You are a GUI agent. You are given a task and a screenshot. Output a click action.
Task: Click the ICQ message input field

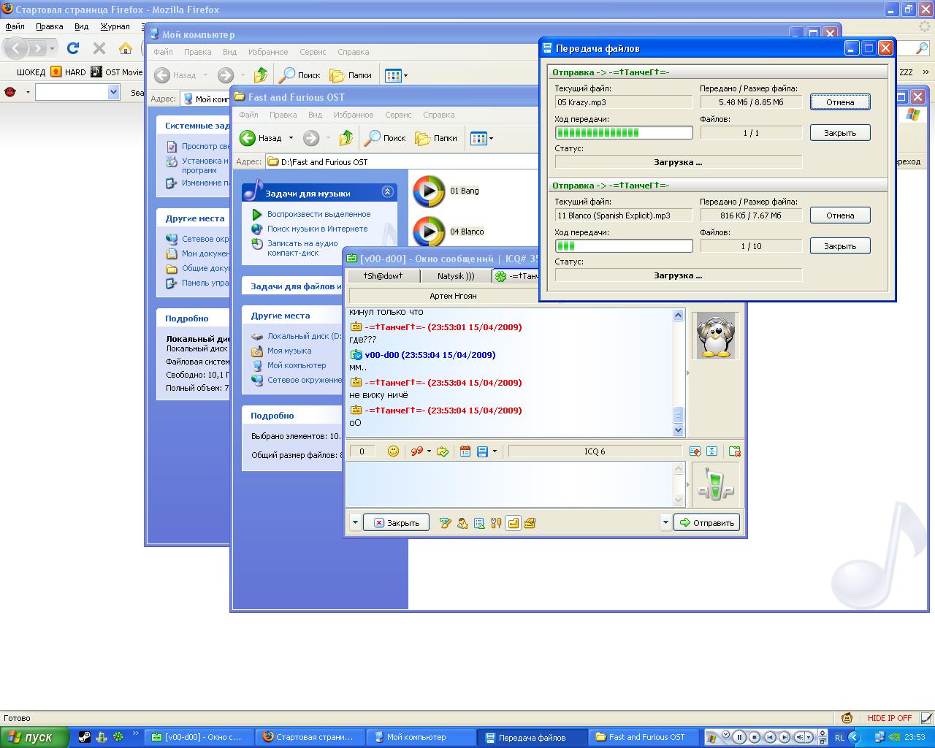(x=509, y=484)
